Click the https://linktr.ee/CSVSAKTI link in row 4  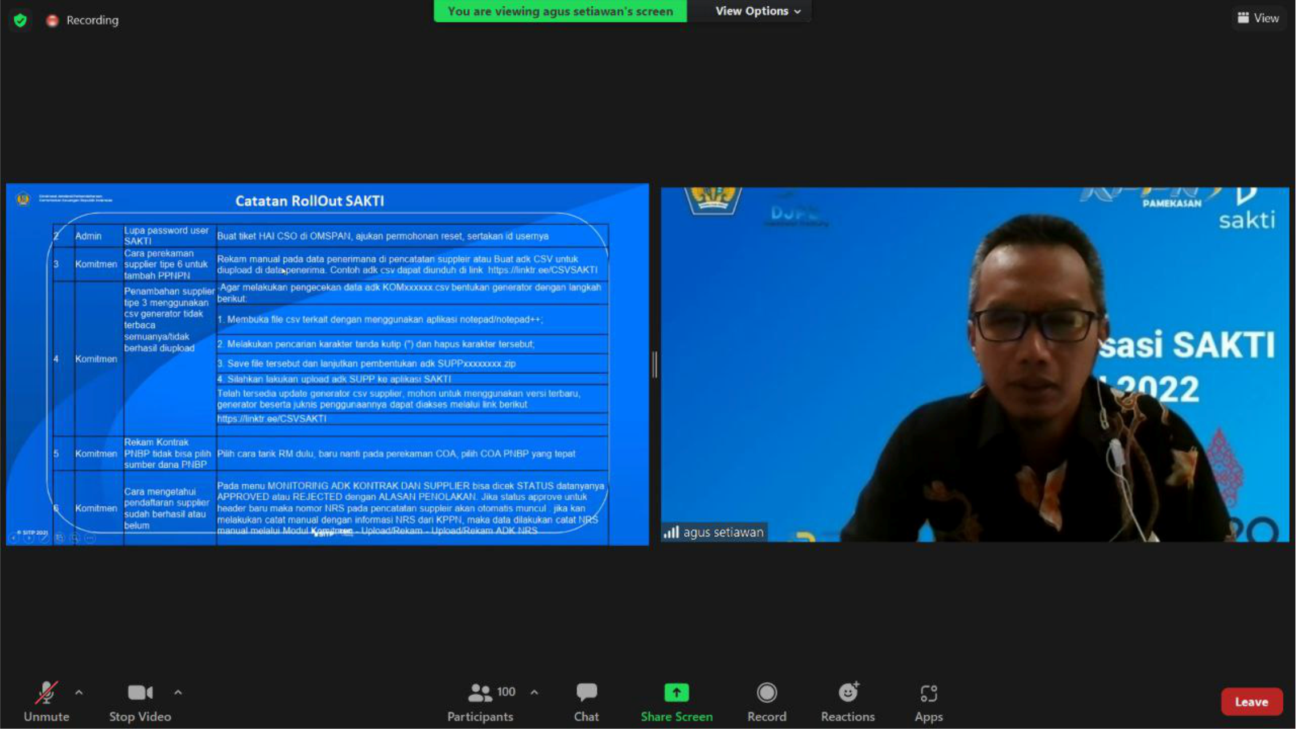click(x=272, y=419)
